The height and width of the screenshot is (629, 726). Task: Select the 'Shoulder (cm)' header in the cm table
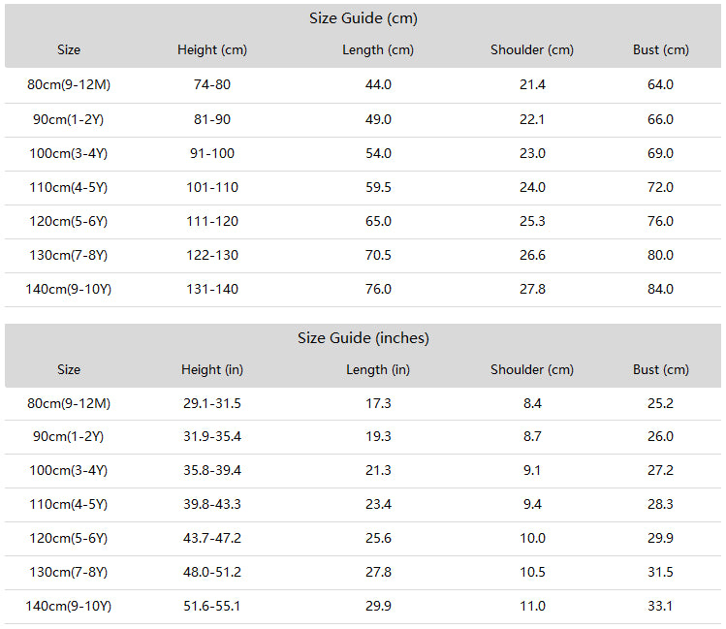pos(532,49)
